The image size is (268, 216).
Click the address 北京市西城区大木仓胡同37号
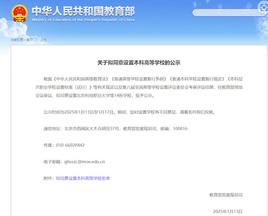click(x=92, y=128)
